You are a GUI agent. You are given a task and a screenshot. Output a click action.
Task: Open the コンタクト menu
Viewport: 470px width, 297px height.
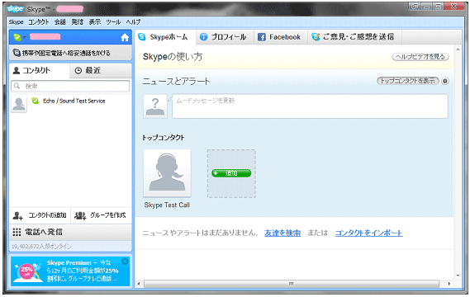coord(38,21)
